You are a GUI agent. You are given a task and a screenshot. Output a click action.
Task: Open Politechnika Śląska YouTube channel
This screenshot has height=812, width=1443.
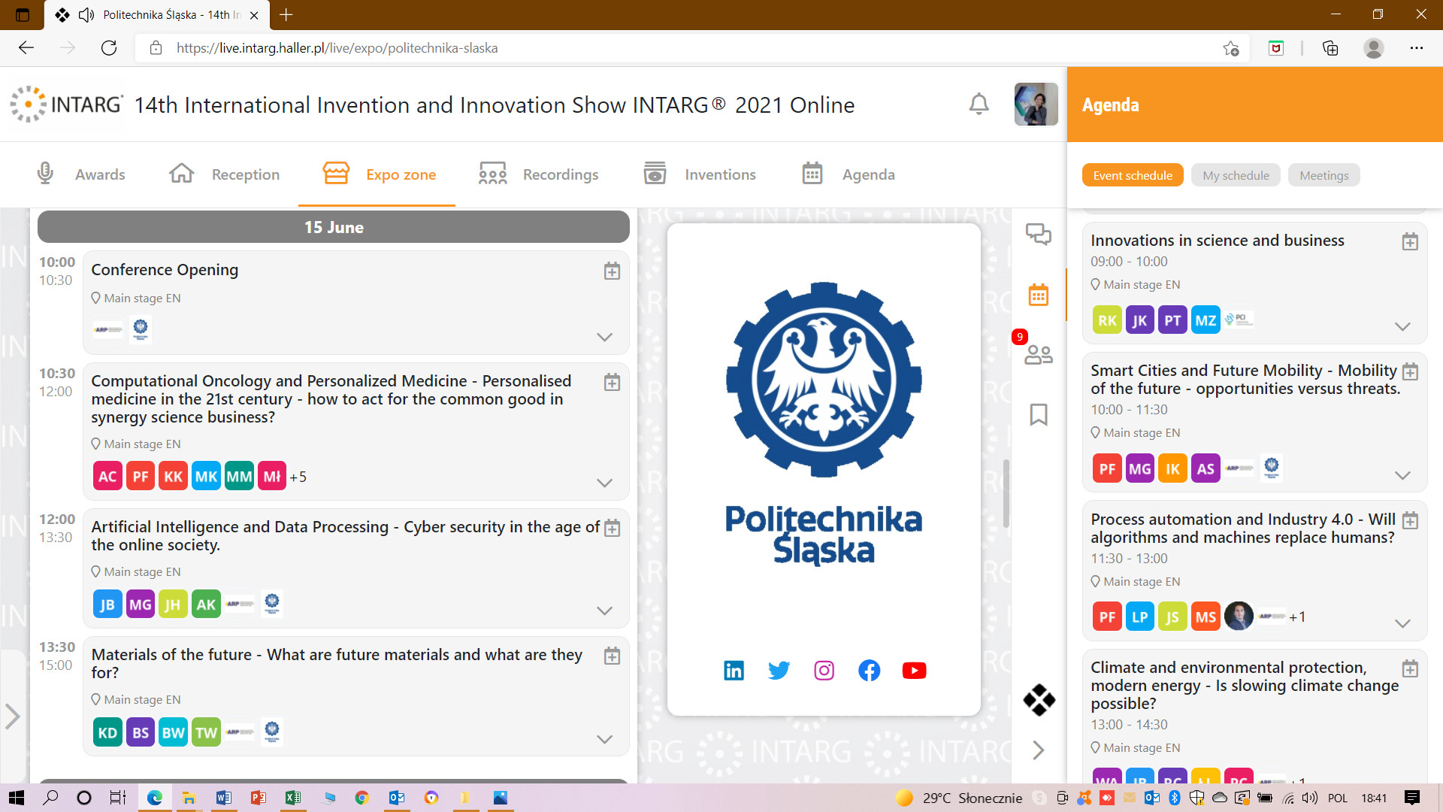[x=914, y=670]
